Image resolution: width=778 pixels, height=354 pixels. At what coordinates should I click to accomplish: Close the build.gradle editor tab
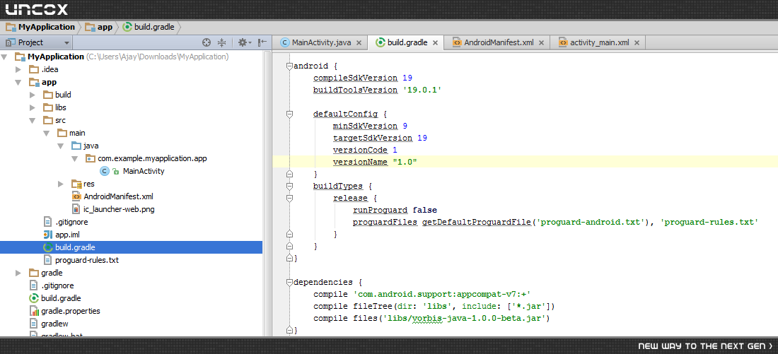(435, 43)
